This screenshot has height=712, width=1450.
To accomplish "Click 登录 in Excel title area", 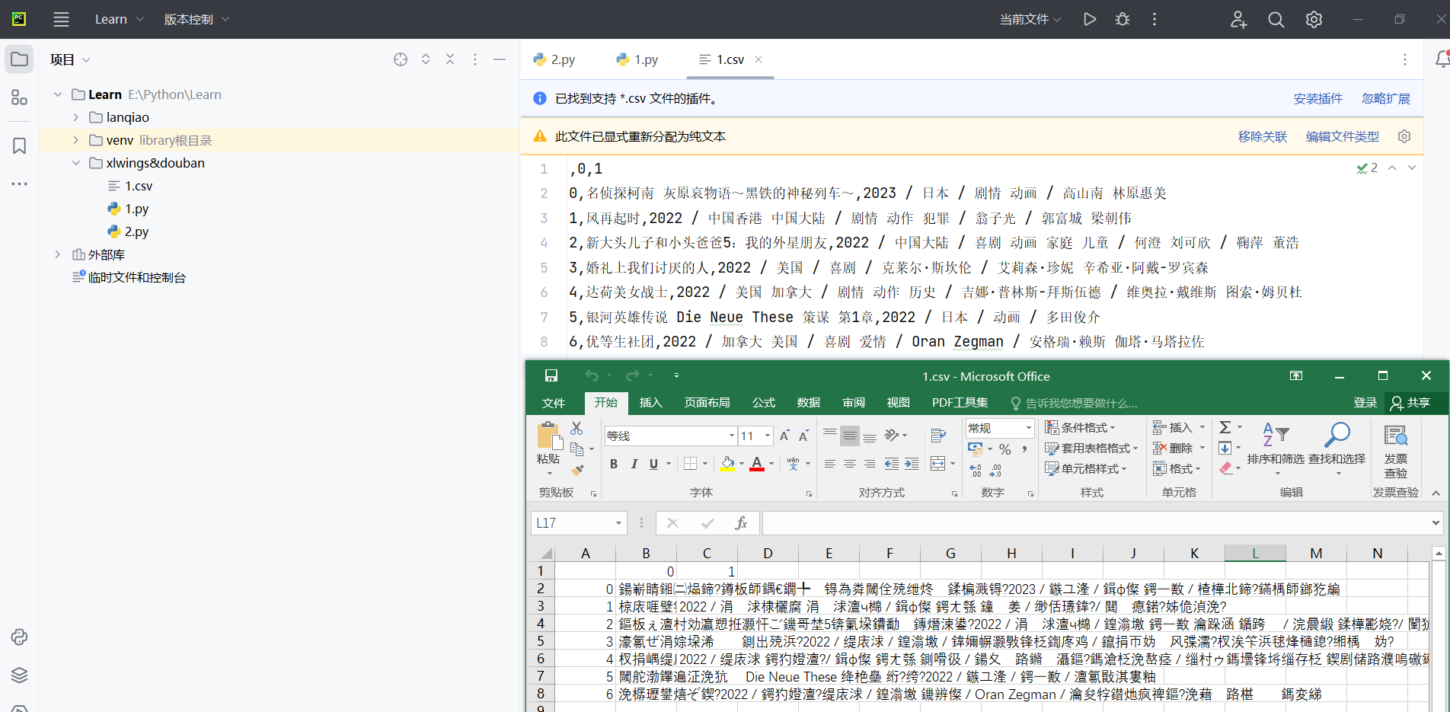I will click(1365, 403).
